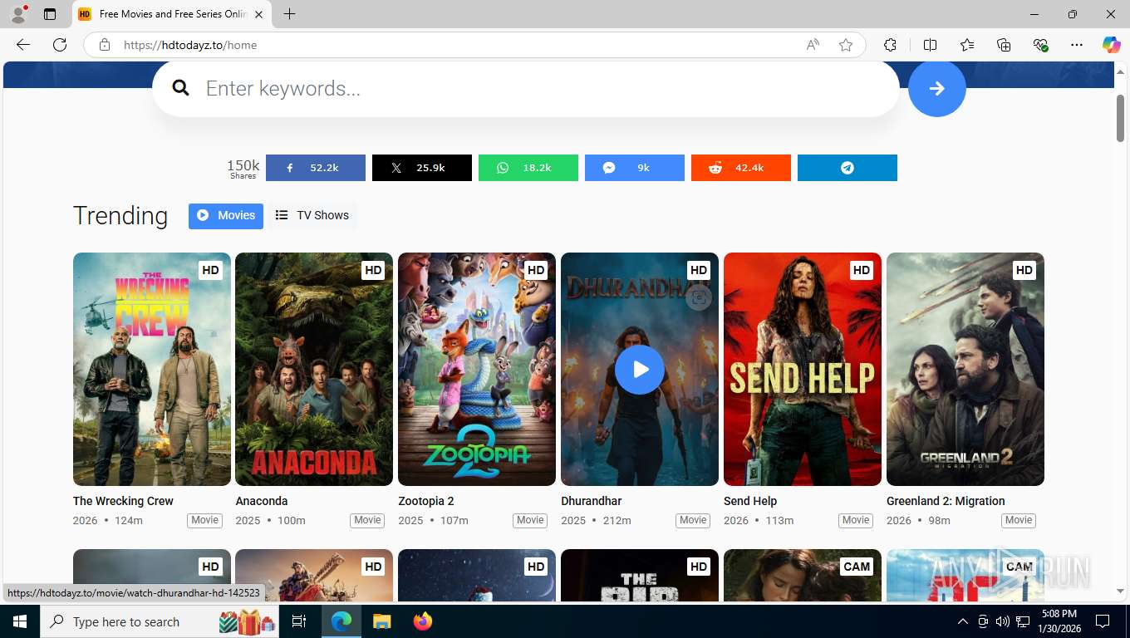Open Task View taskbar icon
Viewport: 1130px width, 638px height.
point(299,621)
